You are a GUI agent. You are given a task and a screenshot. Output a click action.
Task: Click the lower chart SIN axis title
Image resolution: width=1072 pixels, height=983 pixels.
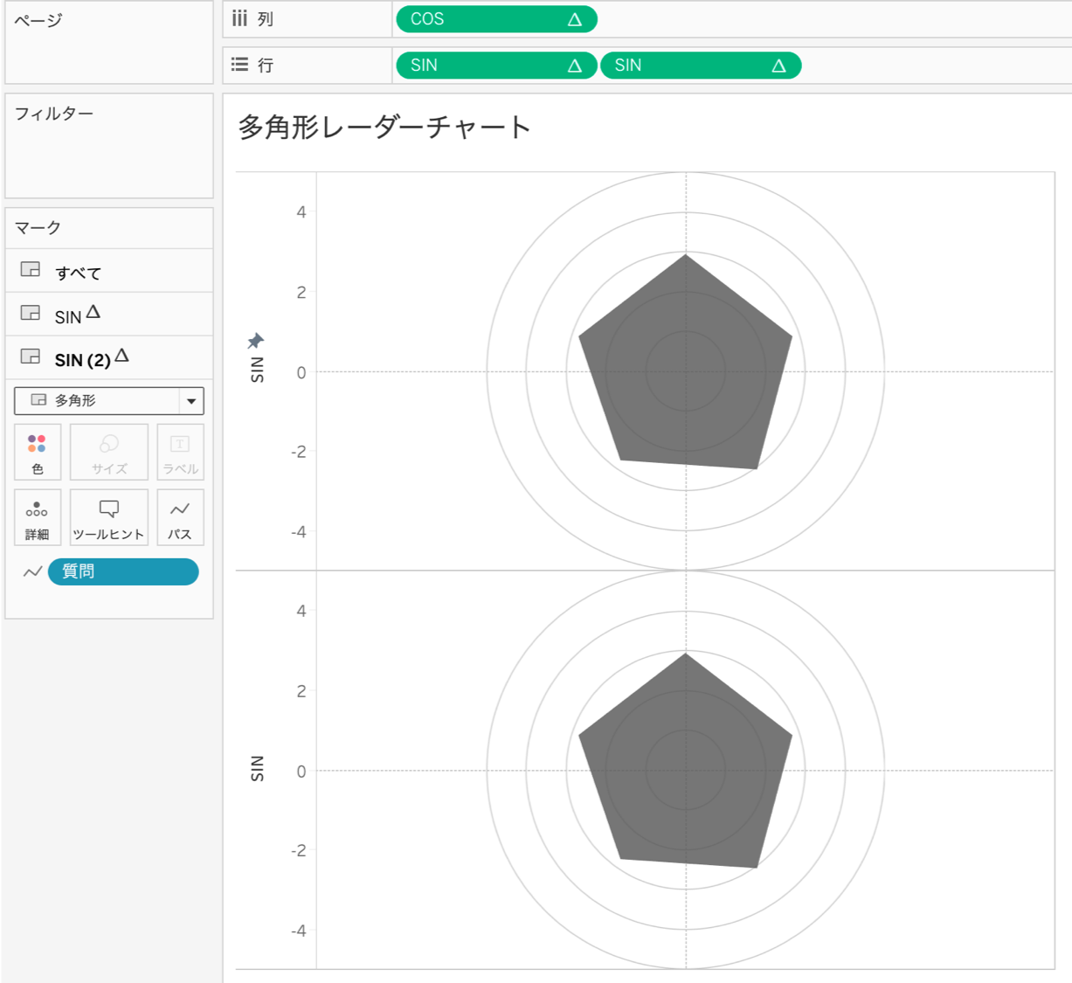point(257,769)
